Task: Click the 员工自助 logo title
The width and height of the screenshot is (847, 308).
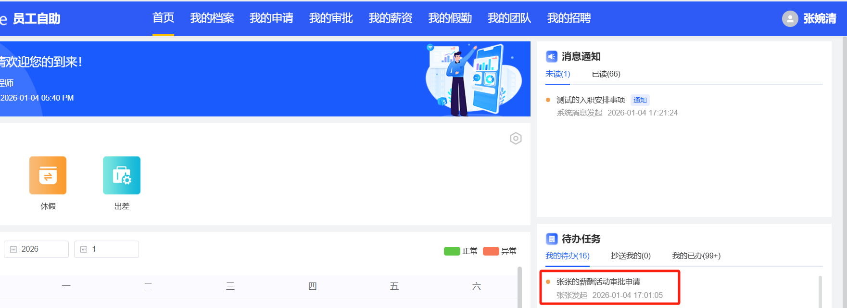Action: click(x=37, y=19)
